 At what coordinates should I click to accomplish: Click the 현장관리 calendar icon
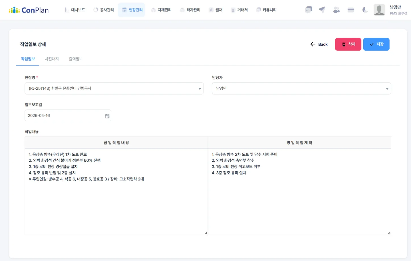(124, 10)
